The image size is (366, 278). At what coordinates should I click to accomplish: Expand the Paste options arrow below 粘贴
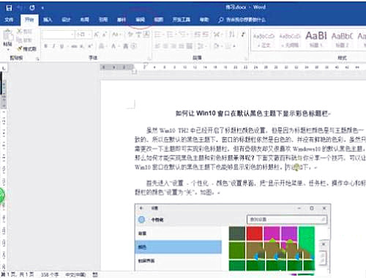pyautogui.click(x=8, y=50)
